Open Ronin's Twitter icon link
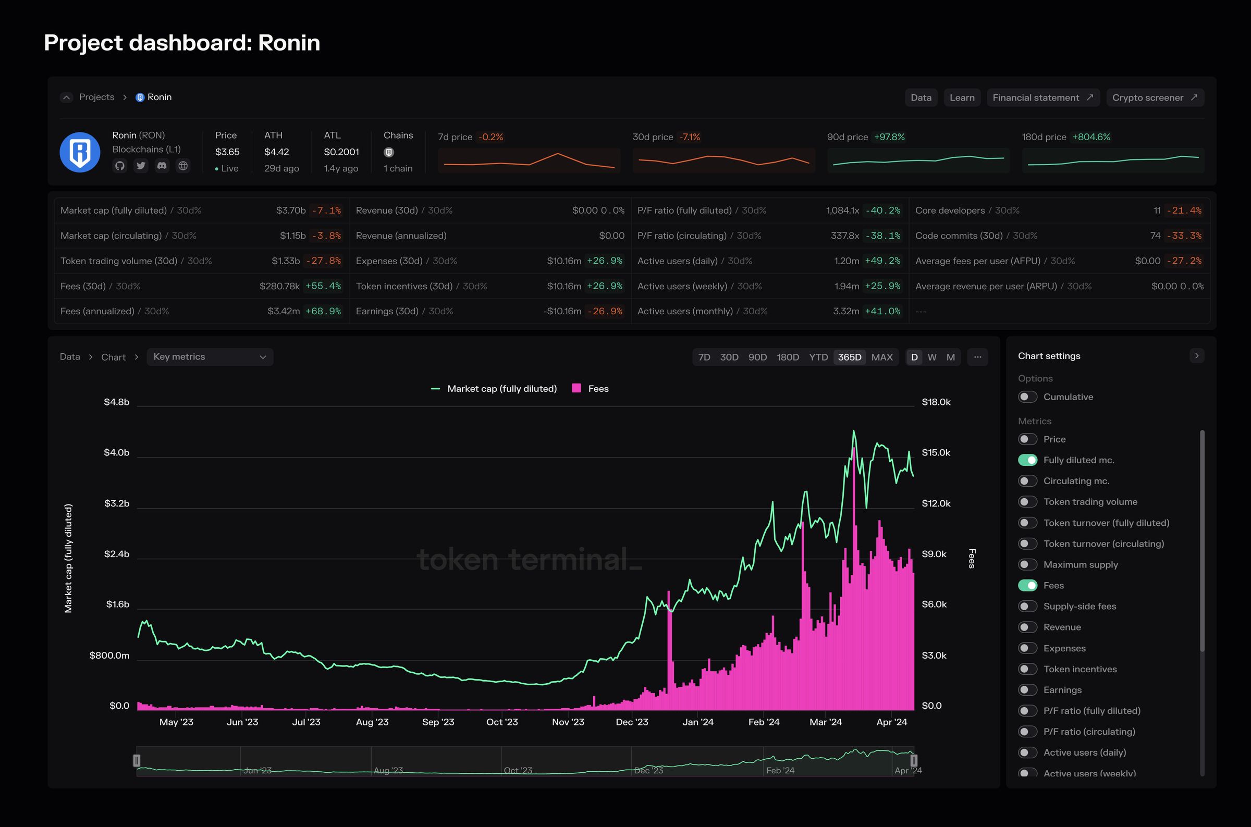The image size is (1251, 827). click(x=141, y=166)
